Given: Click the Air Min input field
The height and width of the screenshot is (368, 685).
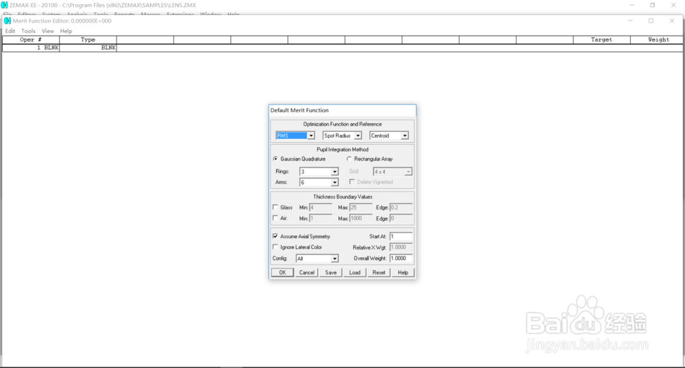Looking at the screenshot, I should coord(321,218).
